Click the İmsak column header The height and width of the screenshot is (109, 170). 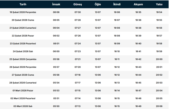(56, 5)
